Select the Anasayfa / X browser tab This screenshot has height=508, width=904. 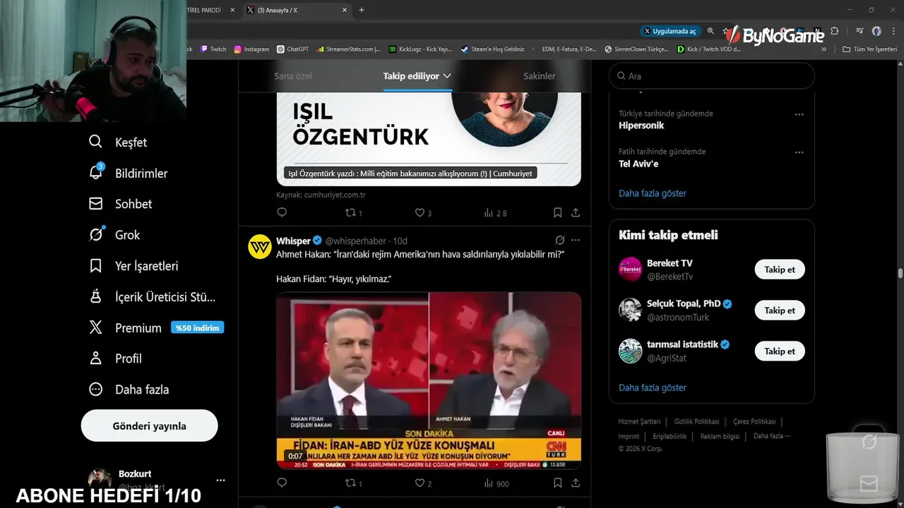296,10
